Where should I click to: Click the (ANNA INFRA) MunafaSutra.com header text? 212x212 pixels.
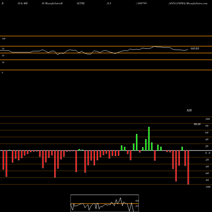pos(188,3)
